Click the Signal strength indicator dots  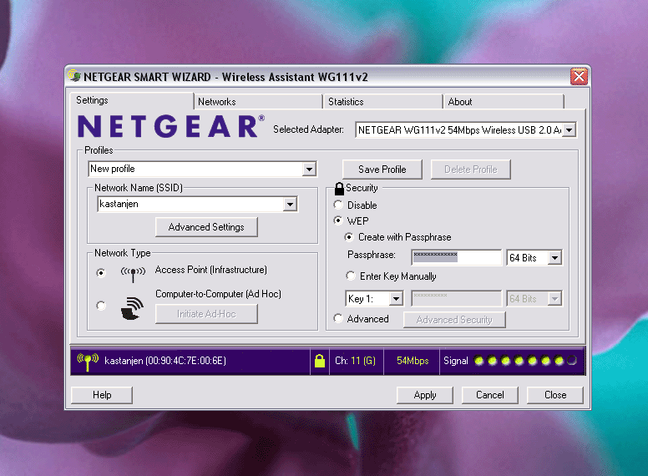[x=525, y=361]
